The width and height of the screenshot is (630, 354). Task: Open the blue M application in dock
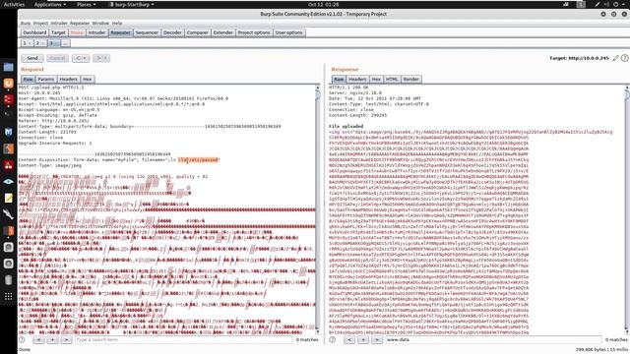[9, 132]
